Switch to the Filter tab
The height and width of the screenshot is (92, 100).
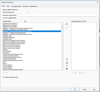coord(8,6)
